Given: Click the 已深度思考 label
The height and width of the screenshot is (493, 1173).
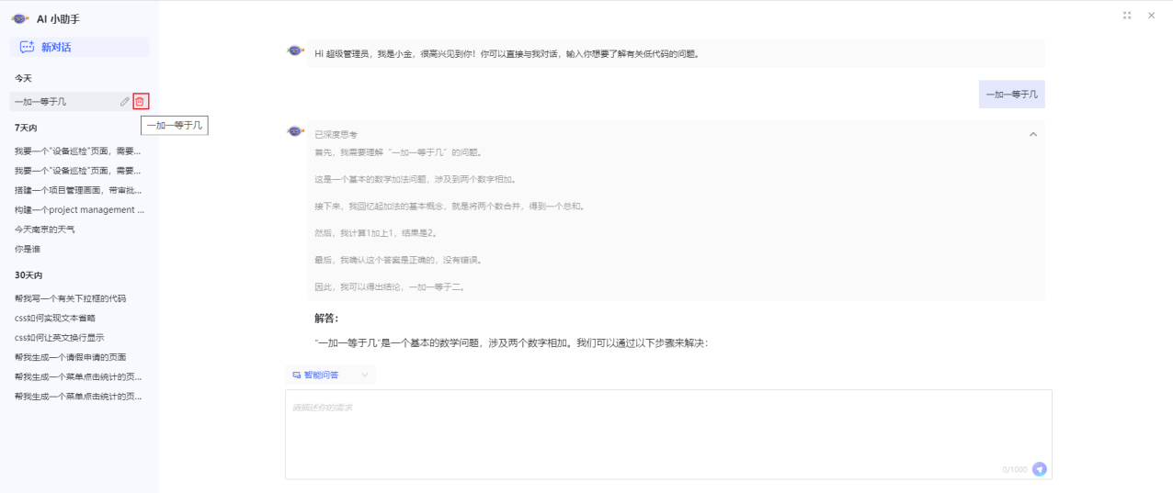Looking at the screenshot, I should [336, 134].
